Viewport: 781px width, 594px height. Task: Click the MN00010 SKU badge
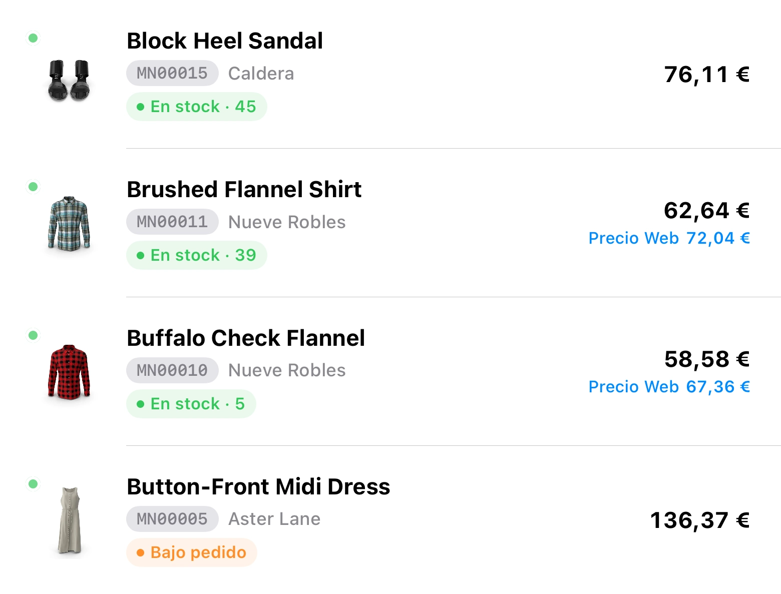(172, 370)
